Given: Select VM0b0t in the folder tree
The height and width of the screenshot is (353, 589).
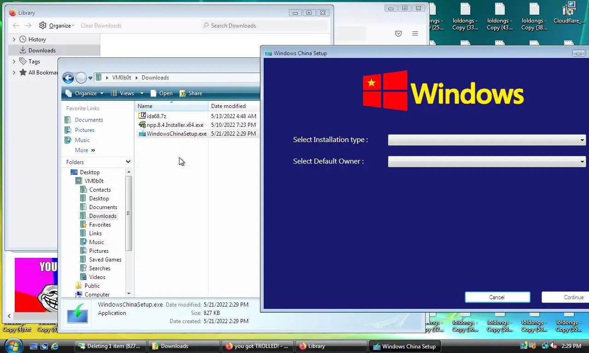Looking at the screenshot, I should (94, 181).
